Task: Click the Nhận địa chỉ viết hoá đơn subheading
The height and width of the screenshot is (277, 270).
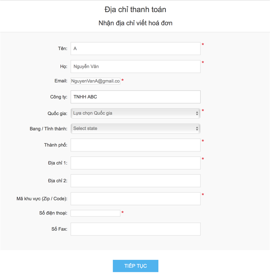Action: tap(135, 23)
